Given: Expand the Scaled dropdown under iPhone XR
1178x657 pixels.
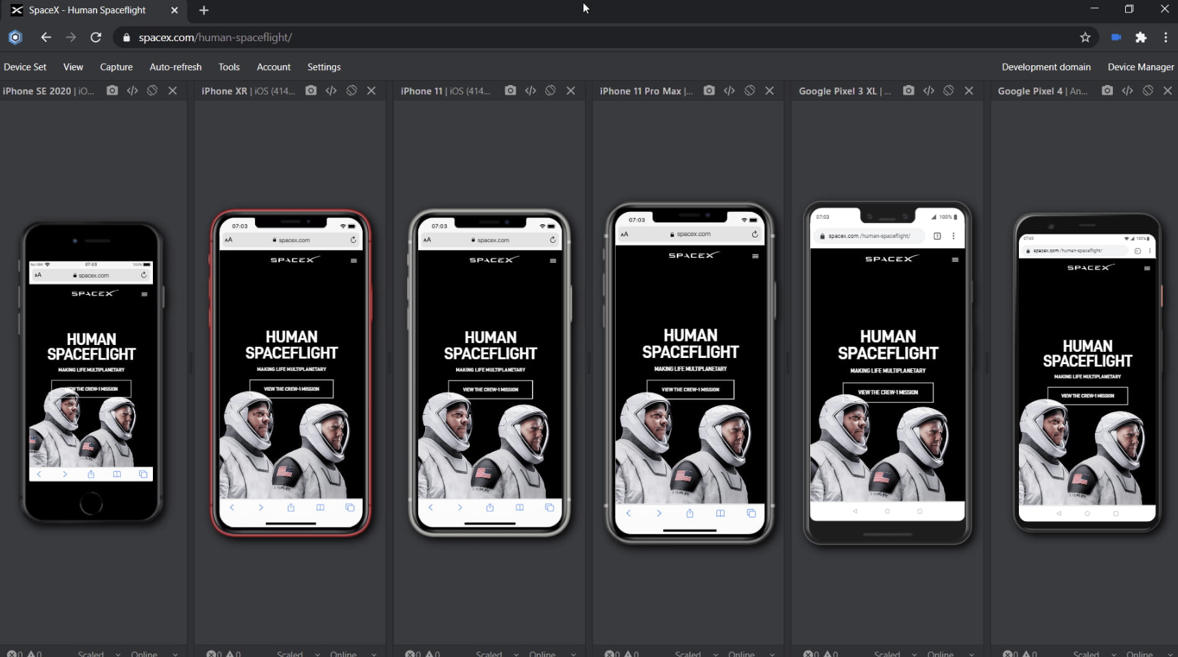Looking at the screenshot, I should pos(295,654).
